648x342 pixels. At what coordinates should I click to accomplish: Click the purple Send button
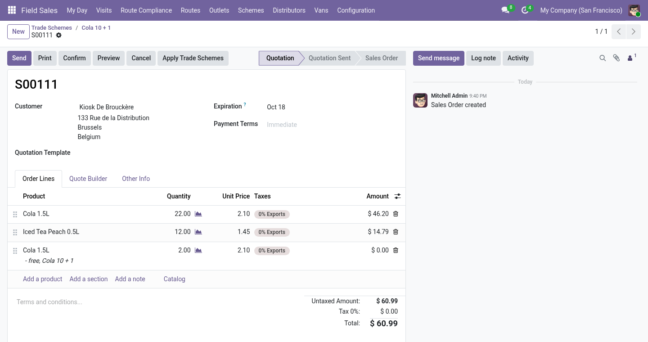coord(19,58)
